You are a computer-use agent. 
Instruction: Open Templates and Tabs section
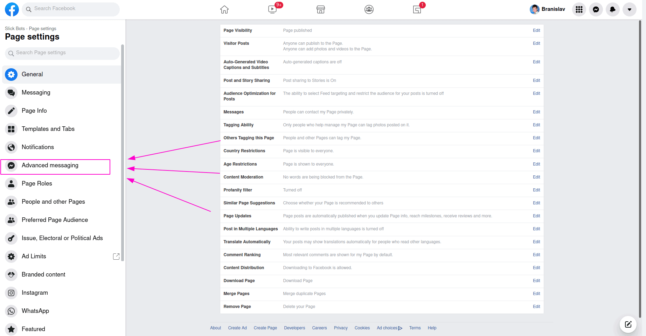coord(62,129)
